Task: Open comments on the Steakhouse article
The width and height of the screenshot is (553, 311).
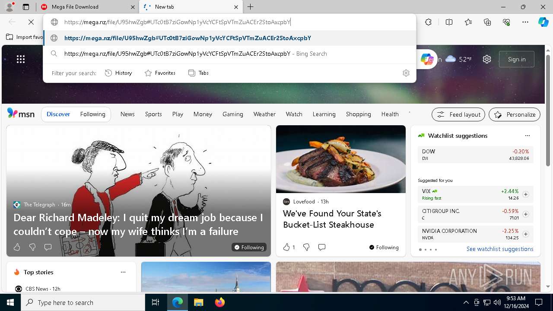Action: coord(322,247)
